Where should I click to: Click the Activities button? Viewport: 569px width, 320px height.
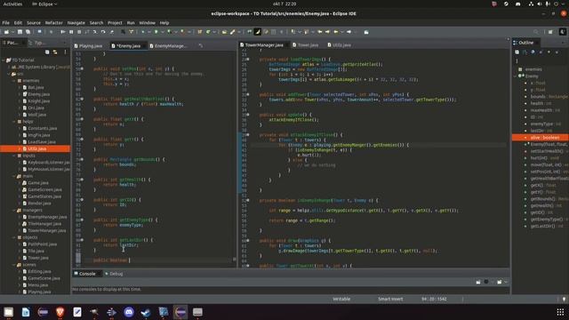[x=12, y=4]
